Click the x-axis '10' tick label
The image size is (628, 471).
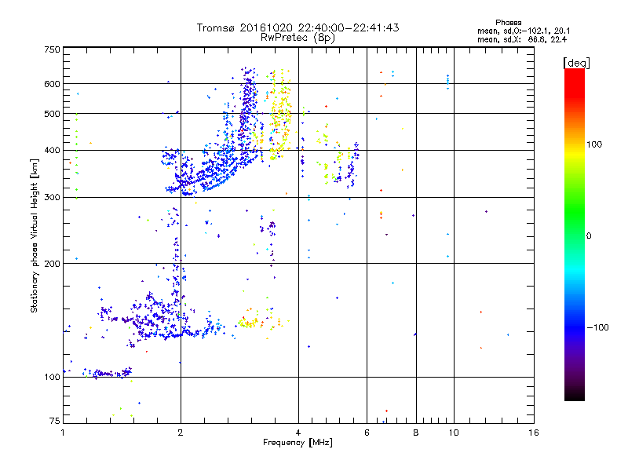coord(454,433)
